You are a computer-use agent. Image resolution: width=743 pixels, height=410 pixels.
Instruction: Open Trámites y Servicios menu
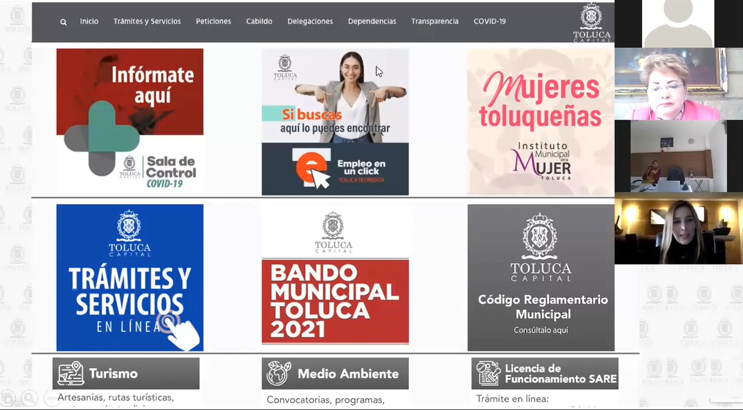tap(147, 21)
